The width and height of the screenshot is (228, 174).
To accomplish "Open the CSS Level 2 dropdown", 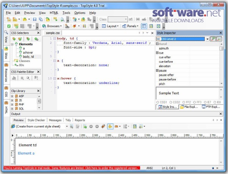I will (207, 39).
